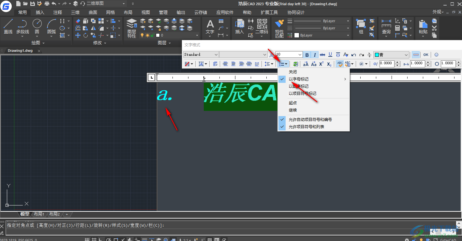Click the move tool with four arrows
Screen dimensions: 462x241
pyautogui.click(x=78, y=35)
